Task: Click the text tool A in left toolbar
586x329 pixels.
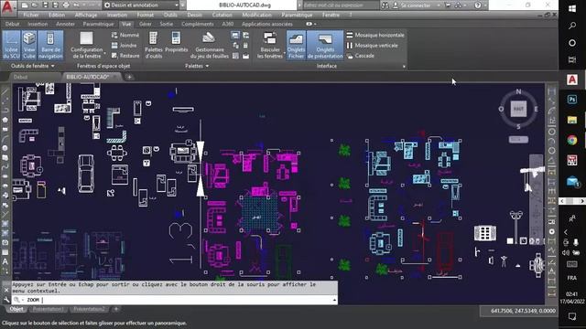Action: pos(5,261)
